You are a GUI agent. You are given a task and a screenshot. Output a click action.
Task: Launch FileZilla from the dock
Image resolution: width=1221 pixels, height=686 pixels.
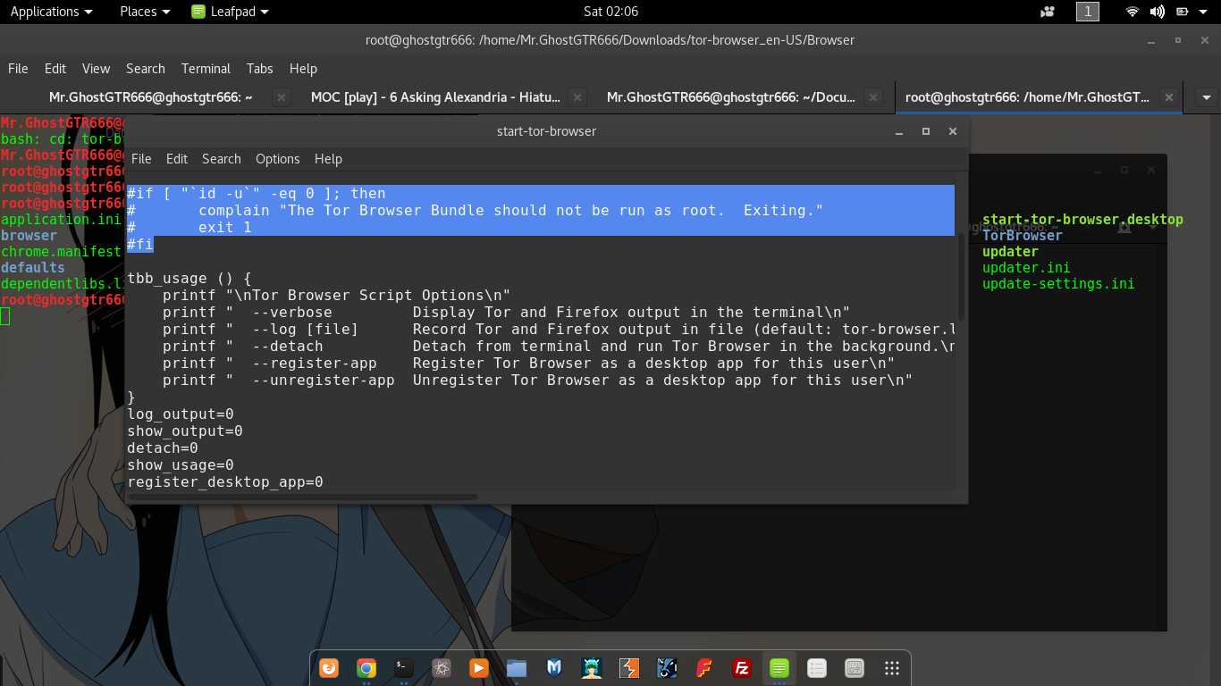742,667
